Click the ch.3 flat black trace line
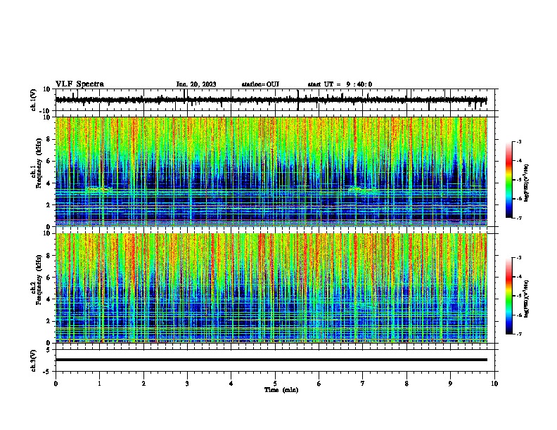Screen dimensions: 557x430 pos(271,360)
